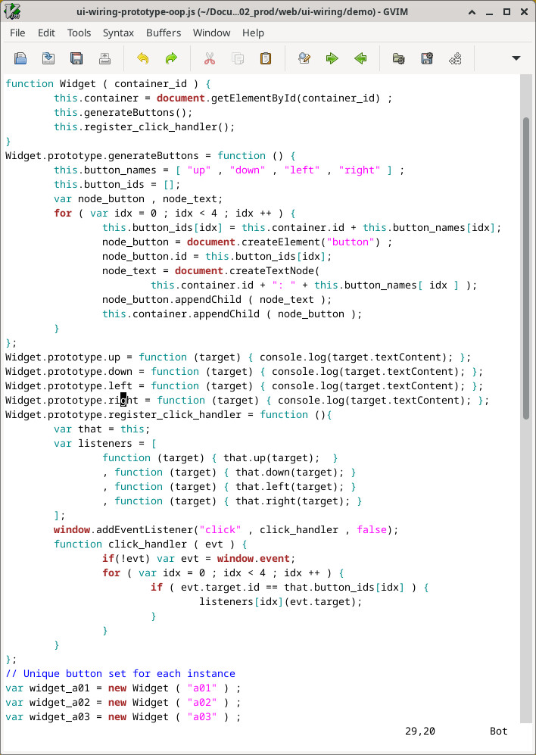Open the Syntax menu
This screenshot has height=755, width=536.
pyautogui.click(x=118, y=33)
